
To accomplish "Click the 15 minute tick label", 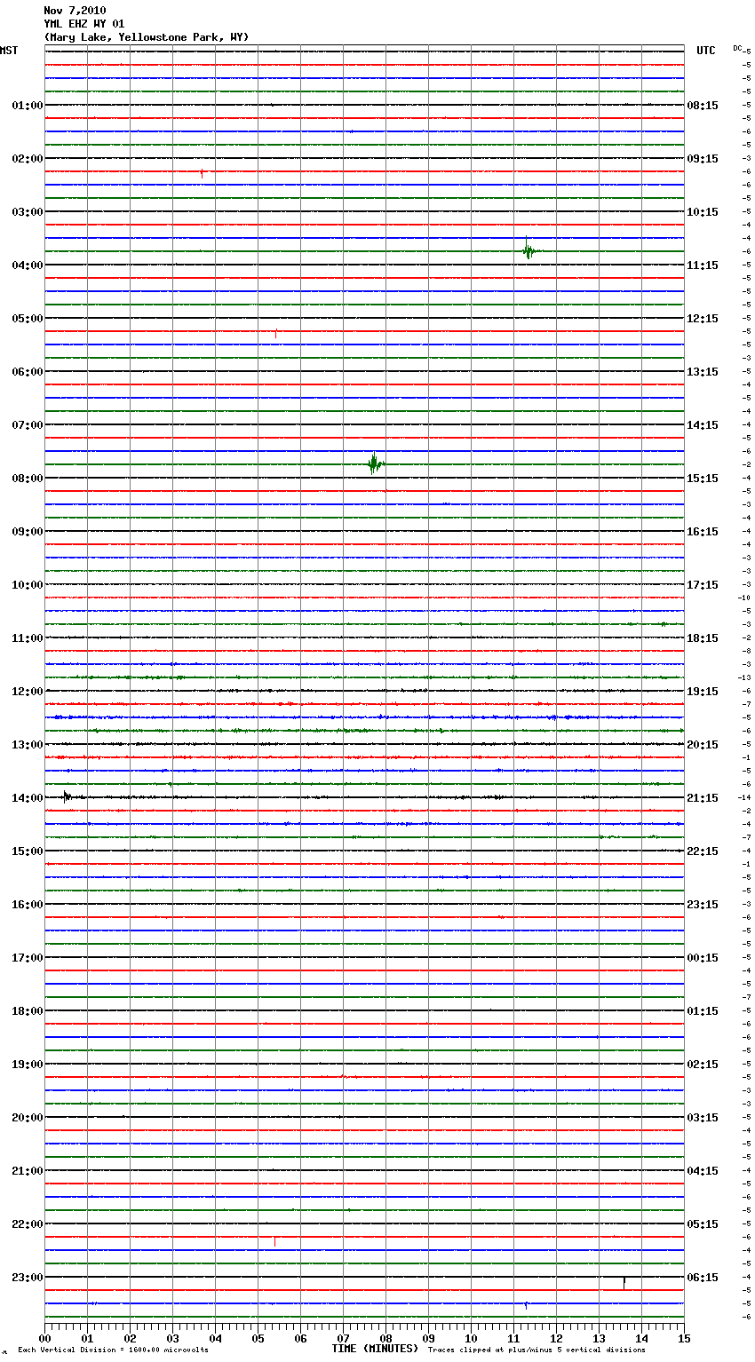I will point(684,1338).
